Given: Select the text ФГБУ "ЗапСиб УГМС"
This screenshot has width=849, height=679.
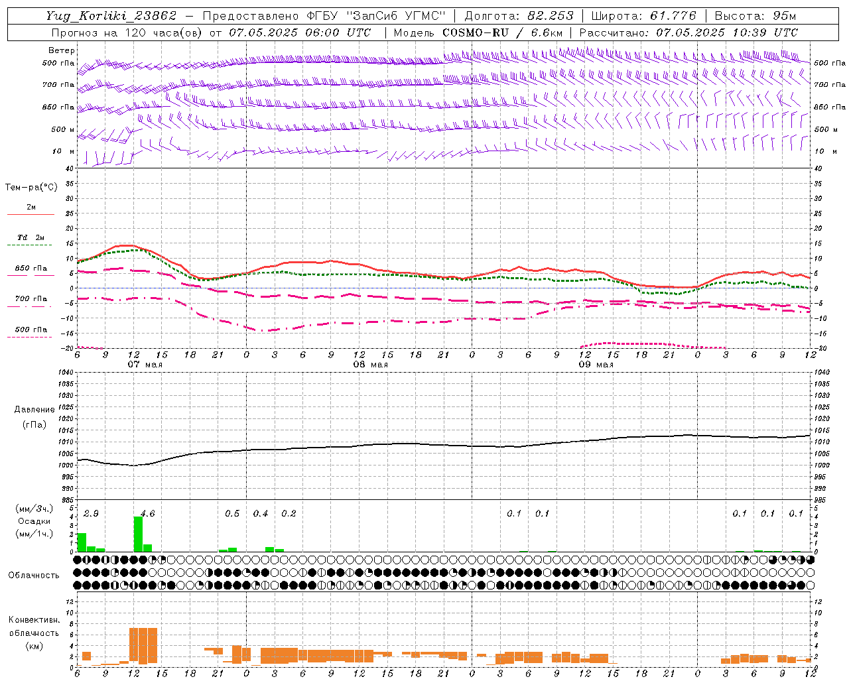Looking at the screenshot, I should point(376,16).
